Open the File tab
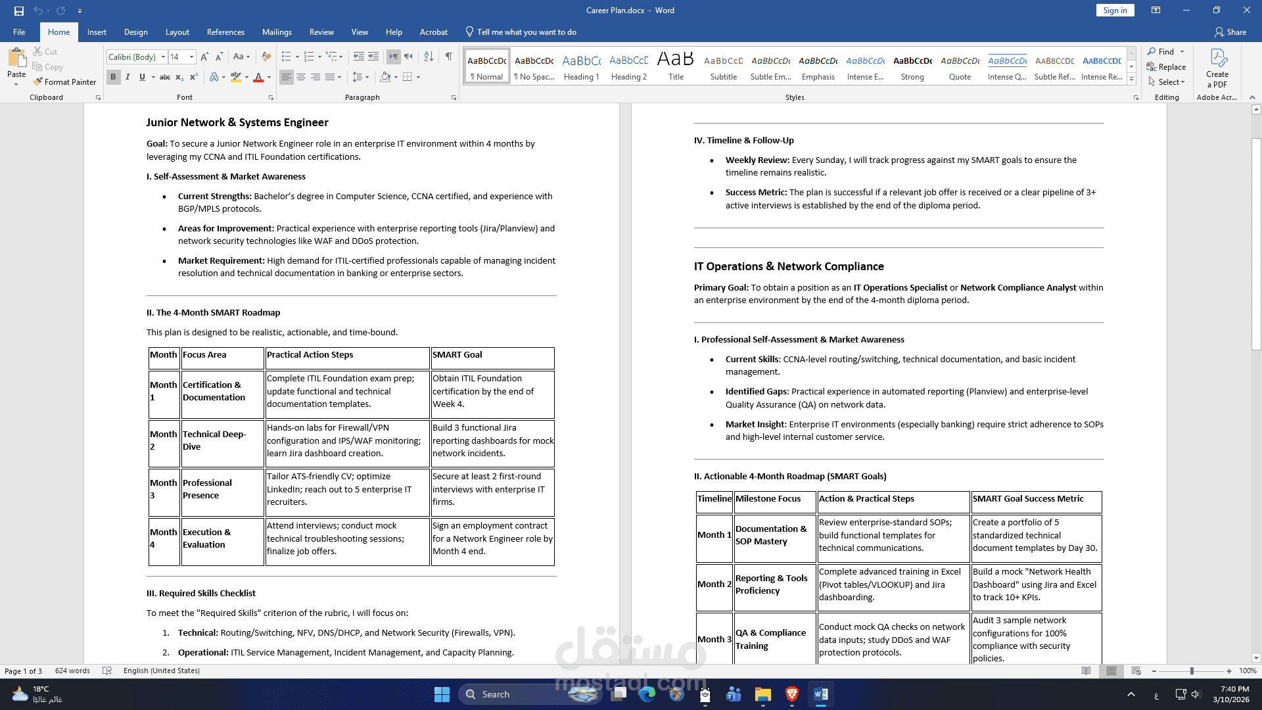Viewport: 1262px width, 710px height. click(x=19, y=32)
